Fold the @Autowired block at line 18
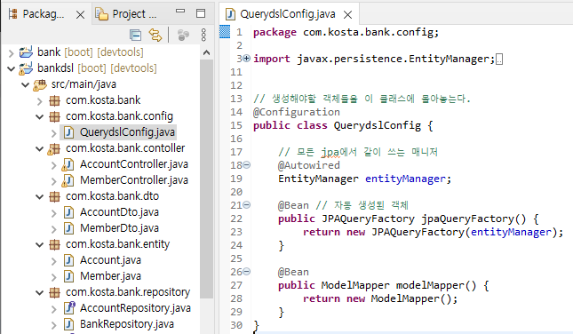The image size is (573, 334). [x=247, y=165]
